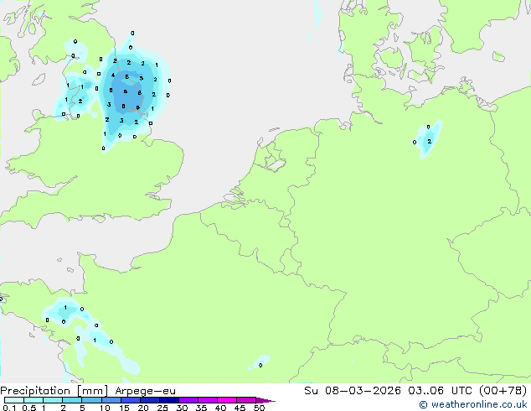Screen dimensions: 531x411
Task: Click the '10' legend scale value
Action: pyautogui.click(x=105, y=408)
